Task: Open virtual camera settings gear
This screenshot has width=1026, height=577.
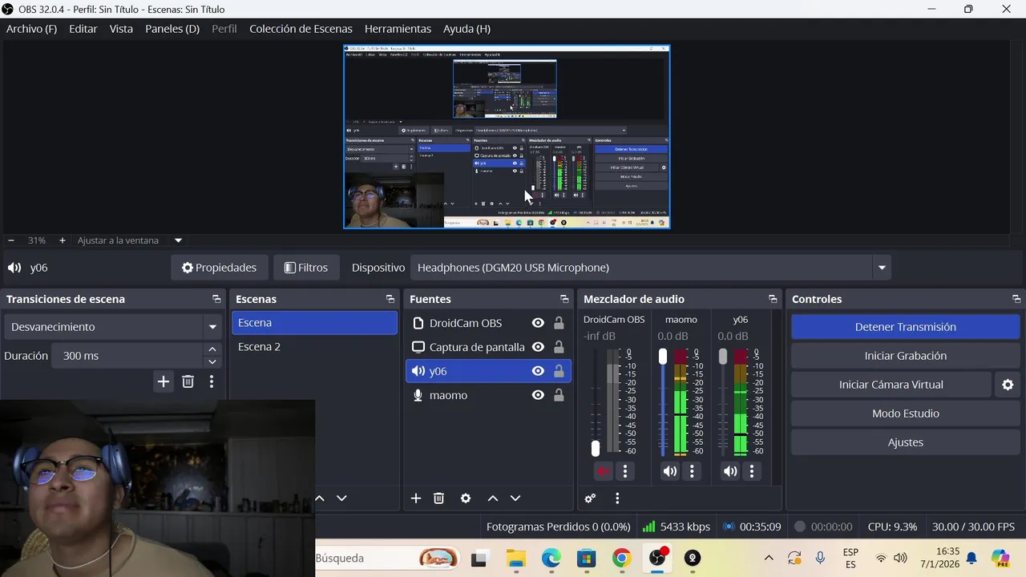Action: pos(1008,385)
